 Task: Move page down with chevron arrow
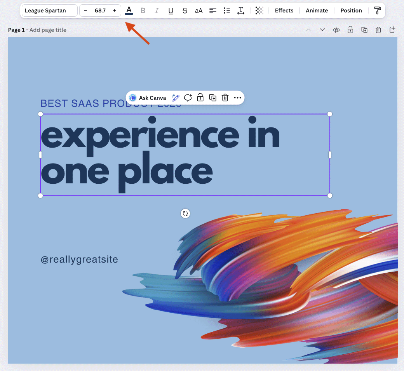(x=322, y=30)
